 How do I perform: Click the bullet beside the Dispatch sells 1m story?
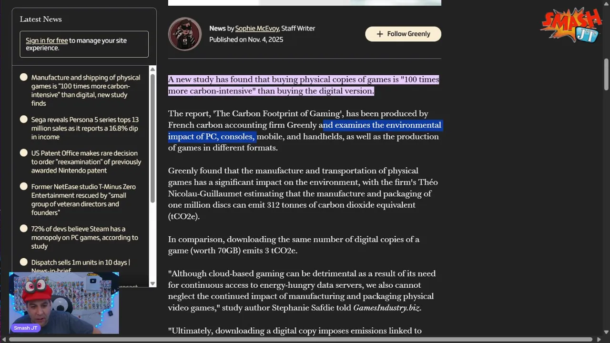click(24, 262)
